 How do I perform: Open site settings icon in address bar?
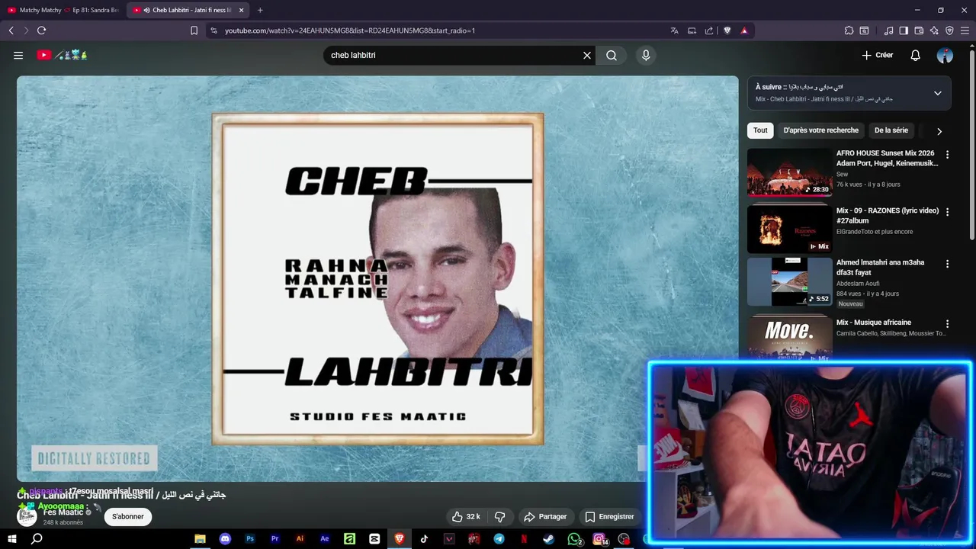tap(213, 30)
